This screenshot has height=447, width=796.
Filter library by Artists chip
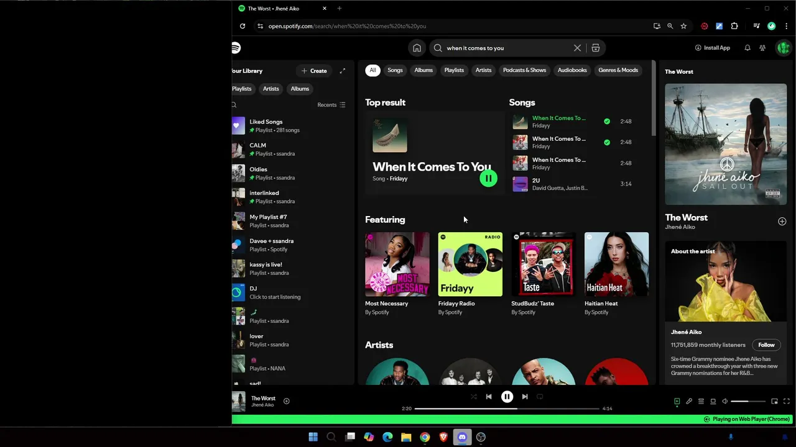click(271, 89)
